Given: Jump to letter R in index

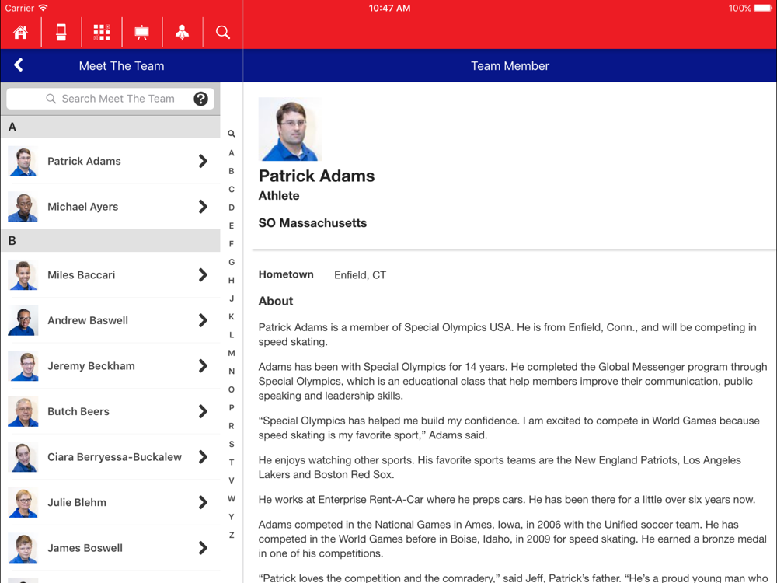Looking at the screenshot, I should pyautogui.click(x=232, y=426).
